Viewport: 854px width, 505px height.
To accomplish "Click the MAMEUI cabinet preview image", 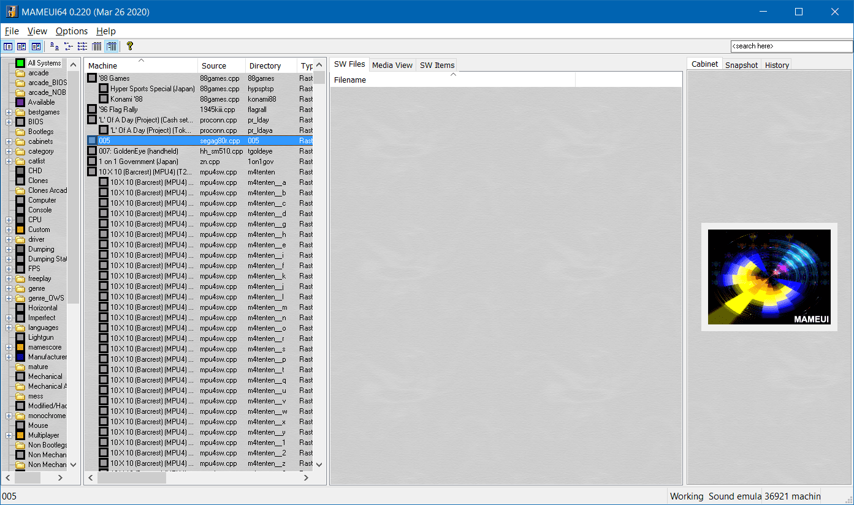I will [x=769, y=277].
